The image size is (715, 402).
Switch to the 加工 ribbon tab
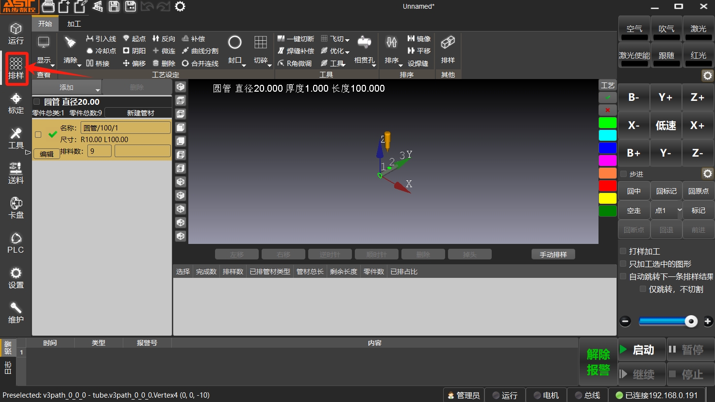tap(74, 24)
